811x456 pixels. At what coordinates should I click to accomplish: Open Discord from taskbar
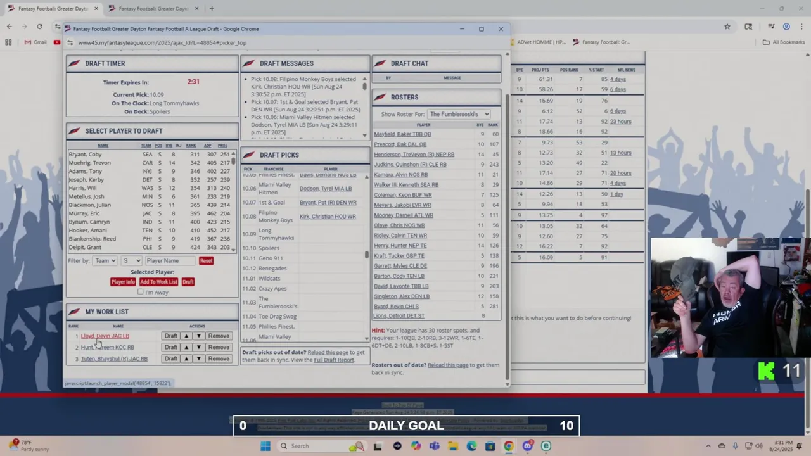coord(527,446)
